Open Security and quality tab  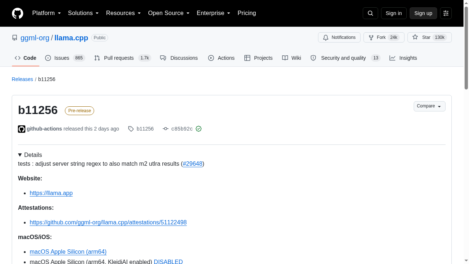click(x=346, y=58)
